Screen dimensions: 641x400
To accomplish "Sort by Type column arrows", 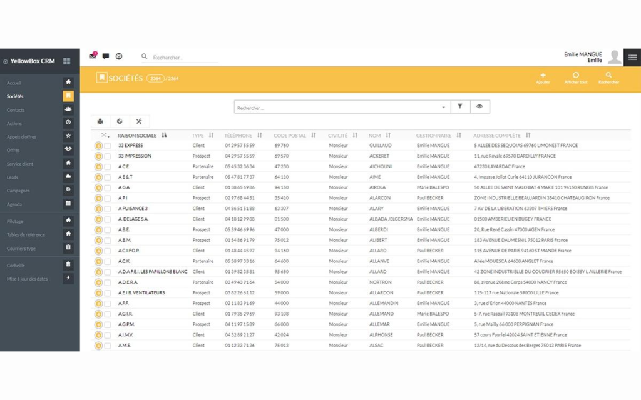I will coord(212,135).
